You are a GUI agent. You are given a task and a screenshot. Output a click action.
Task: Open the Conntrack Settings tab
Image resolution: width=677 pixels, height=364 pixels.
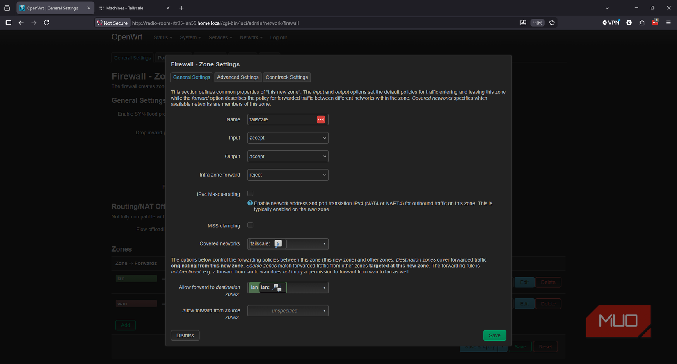tap(287, 77)
